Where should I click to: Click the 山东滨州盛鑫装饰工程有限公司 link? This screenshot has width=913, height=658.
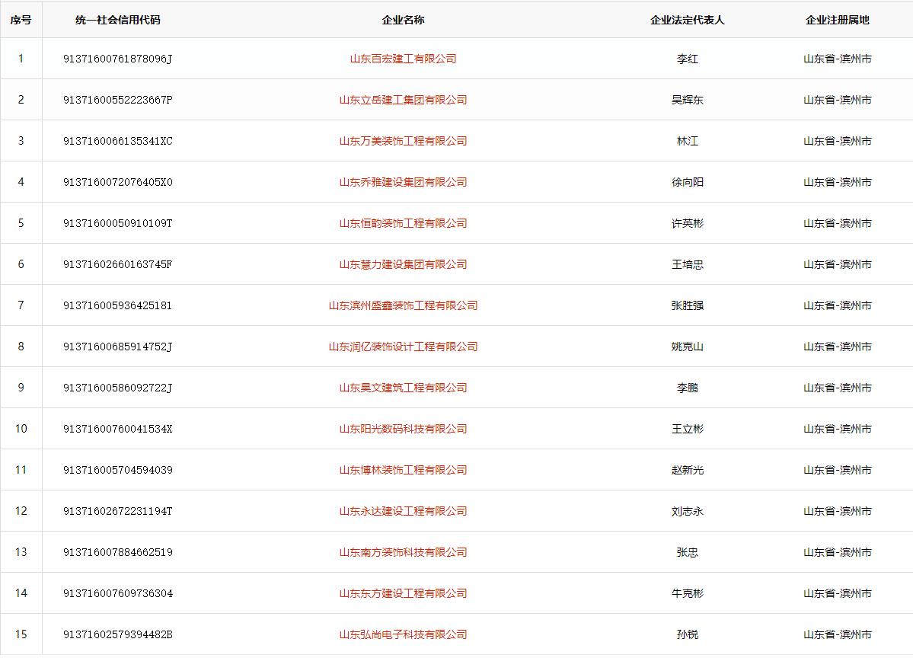[403, 305]
